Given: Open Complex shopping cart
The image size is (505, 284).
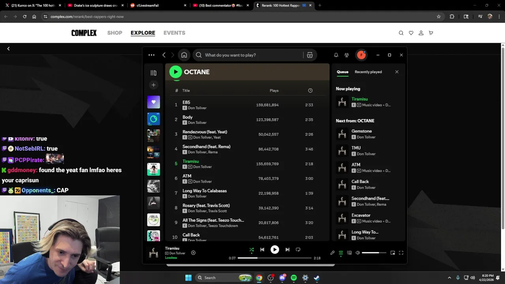Looking at the screenshot, I should [431, 33].
